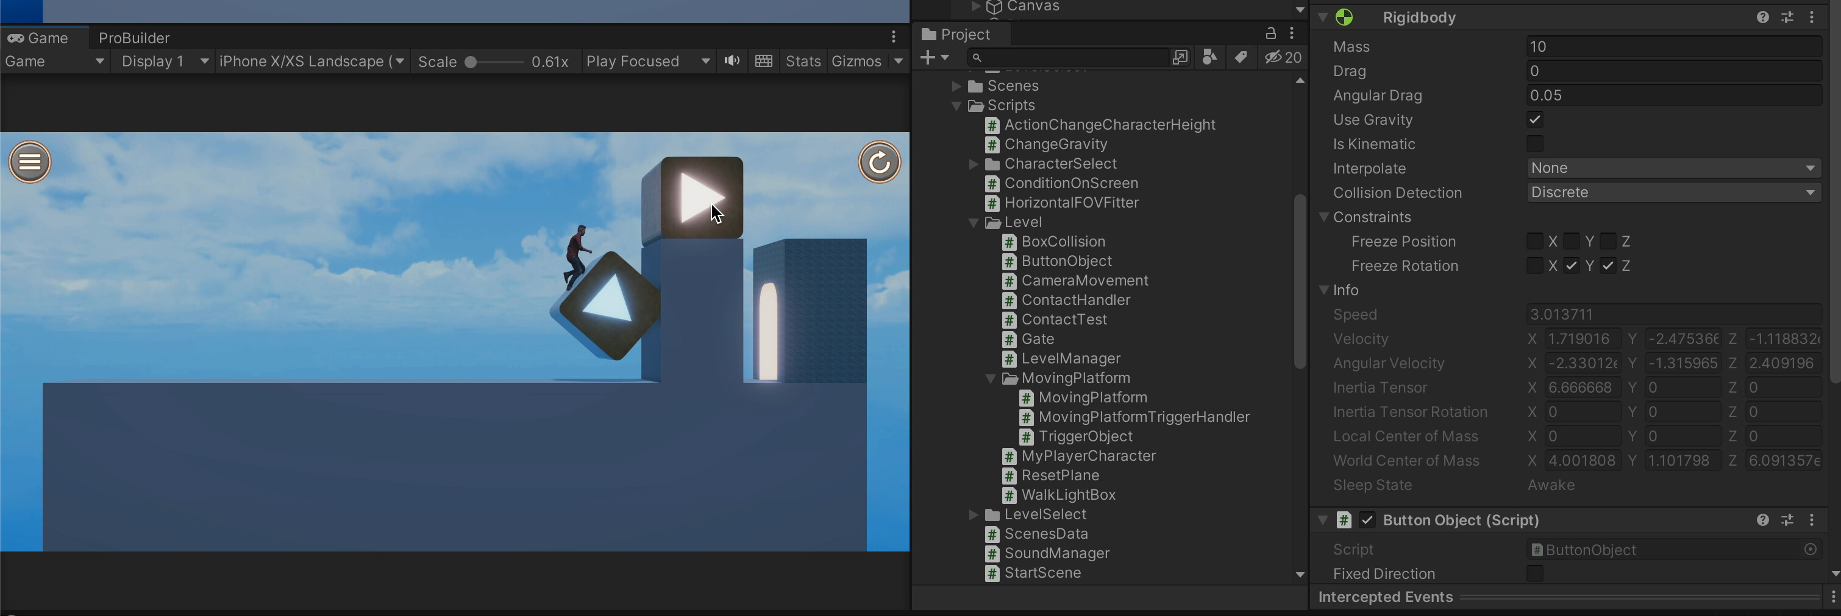The height and width of the screenshot is (616, 1841).
Task: Open the iPhone X/XS Landscape aspect menu
Action: [x=311, y=61]
